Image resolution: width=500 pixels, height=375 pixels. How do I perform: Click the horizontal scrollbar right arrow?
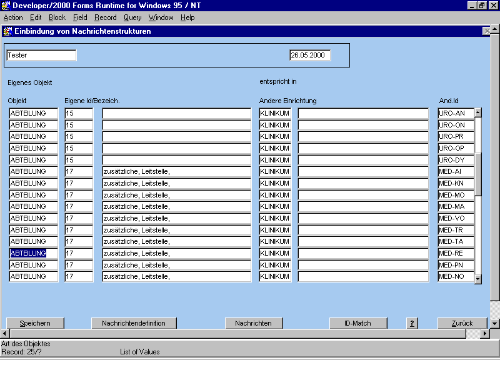484,334
